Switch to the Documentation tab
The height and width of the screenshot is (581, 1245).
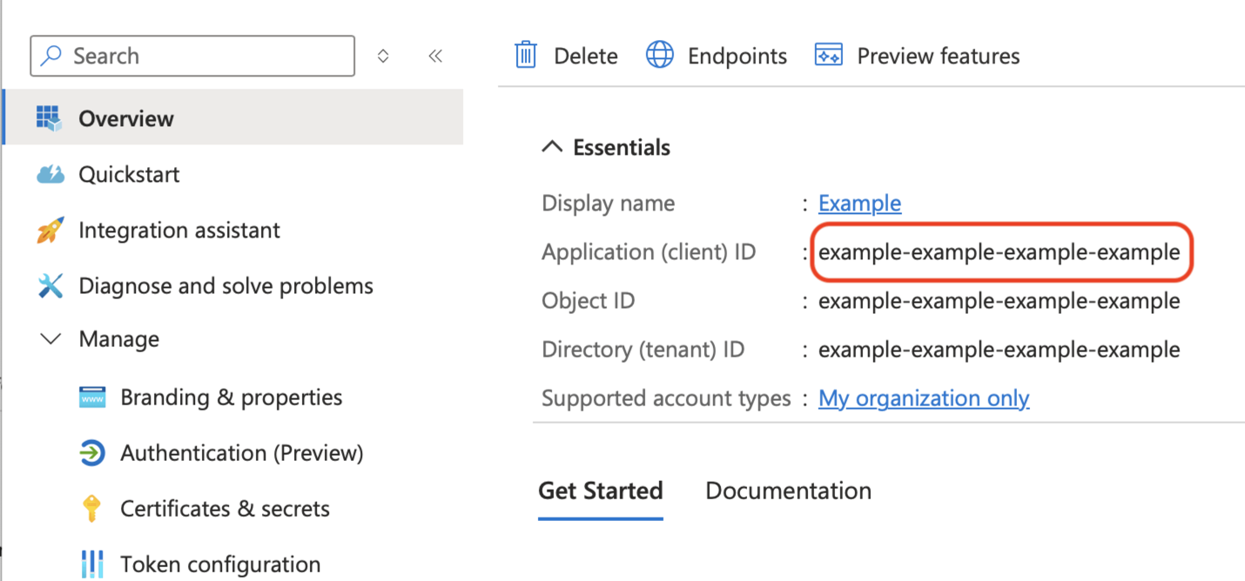[x=787, y=491]
